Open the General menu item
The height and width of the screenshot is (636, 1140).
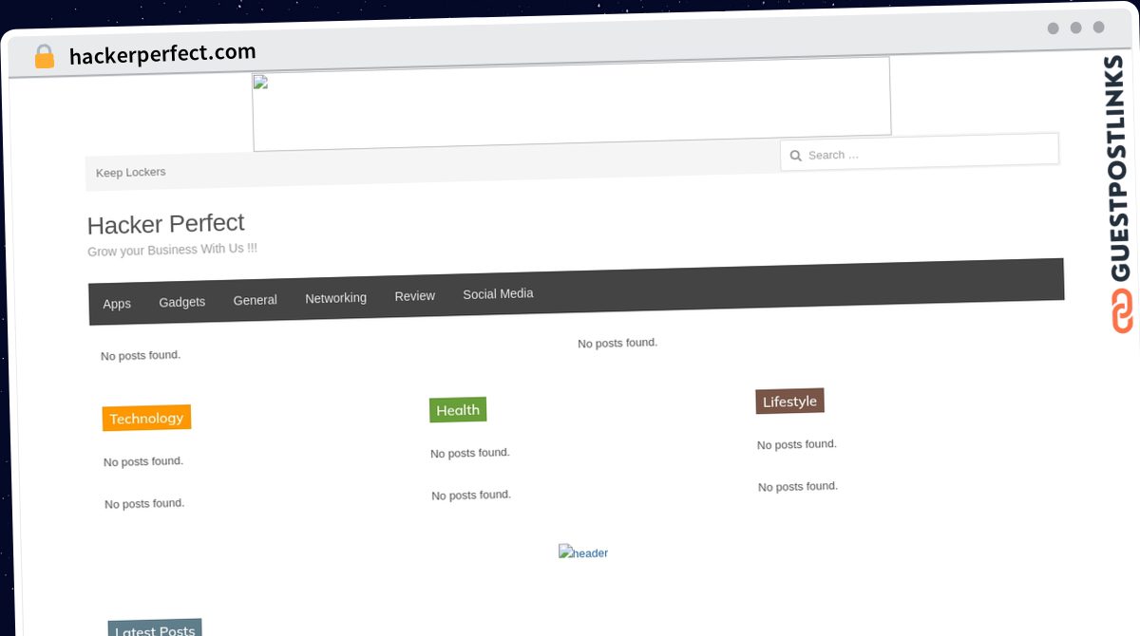[255, 300]
